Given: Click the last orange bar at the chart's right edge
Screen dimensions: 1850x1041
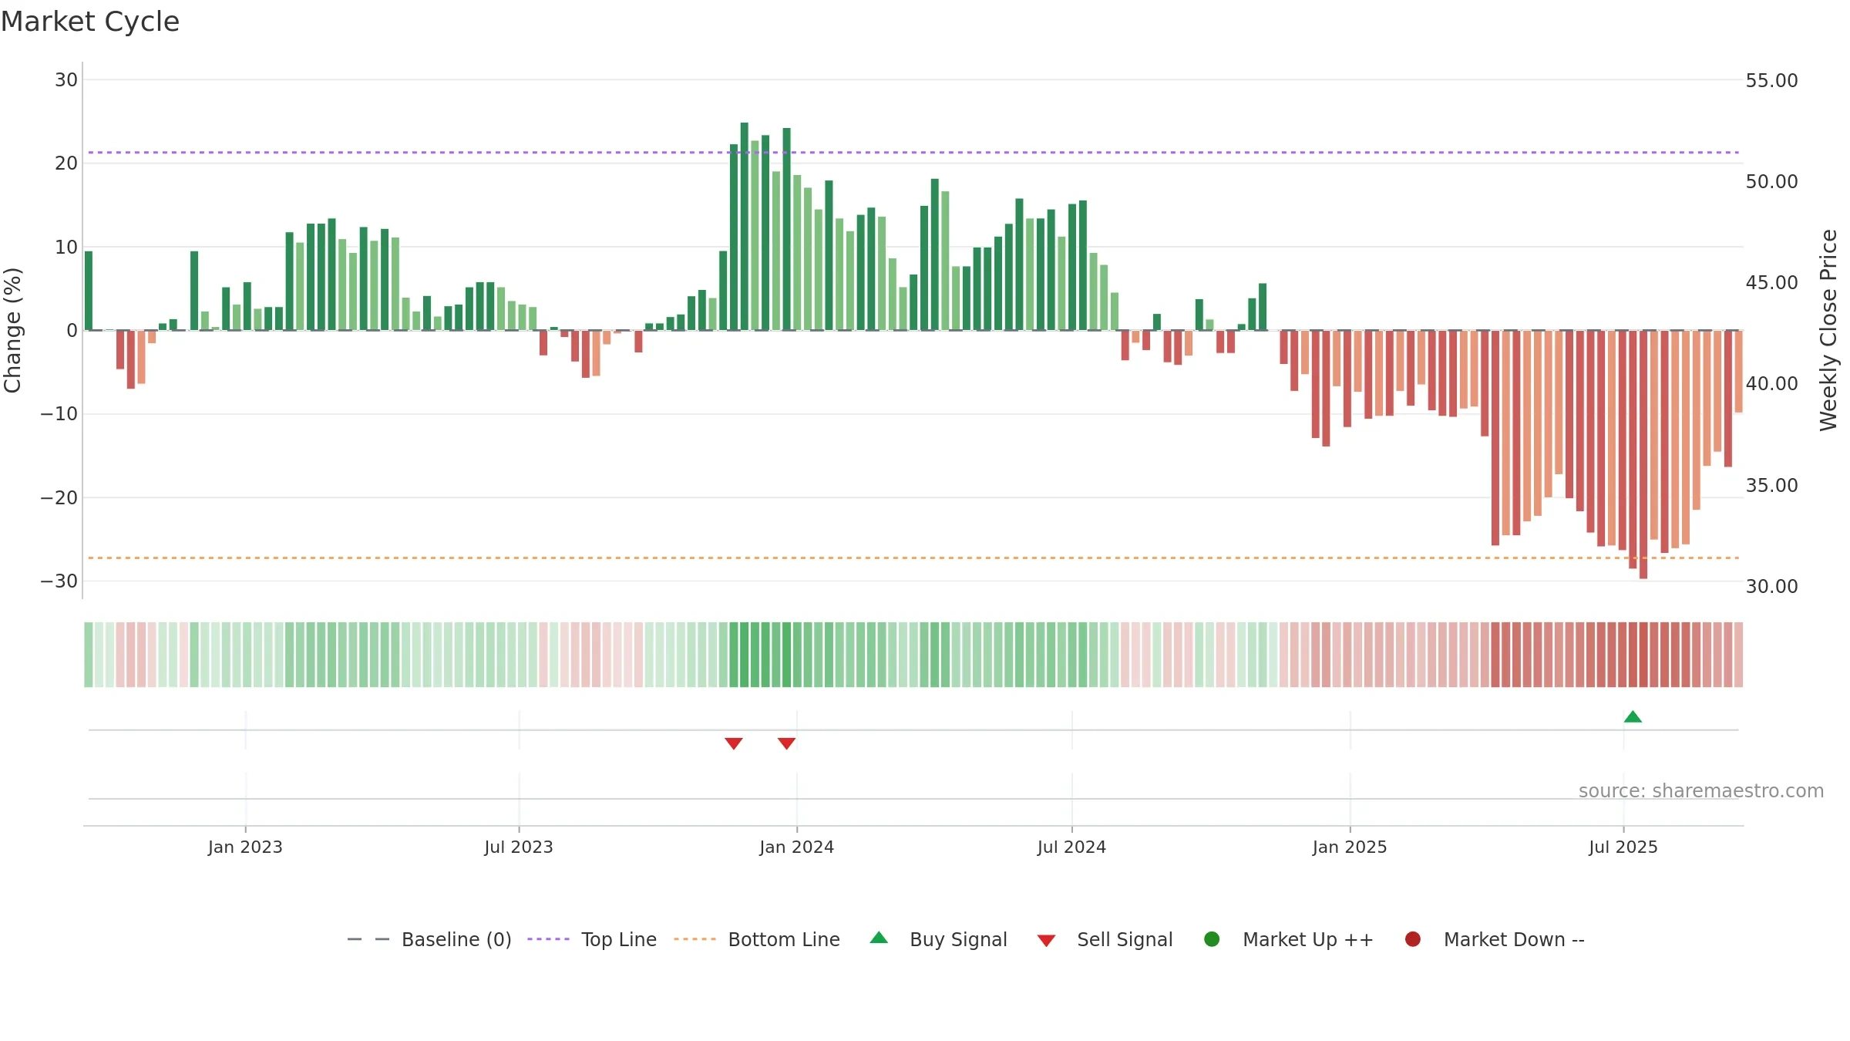Looking at the screenshot, I should coord(1738,372).
